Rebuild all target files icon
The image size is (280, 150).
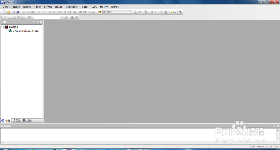pos(14,17)
